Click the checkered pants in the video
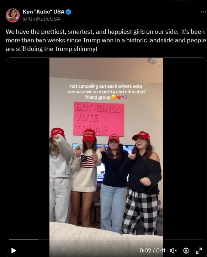This screenshot has height=257, width=207. pos(141,212)
